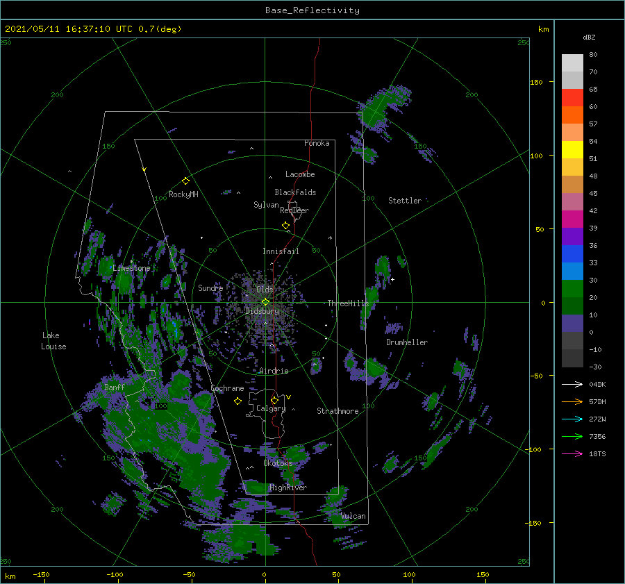
Task: Click the -30 dBZ scale value
Action: coord(596,367)
